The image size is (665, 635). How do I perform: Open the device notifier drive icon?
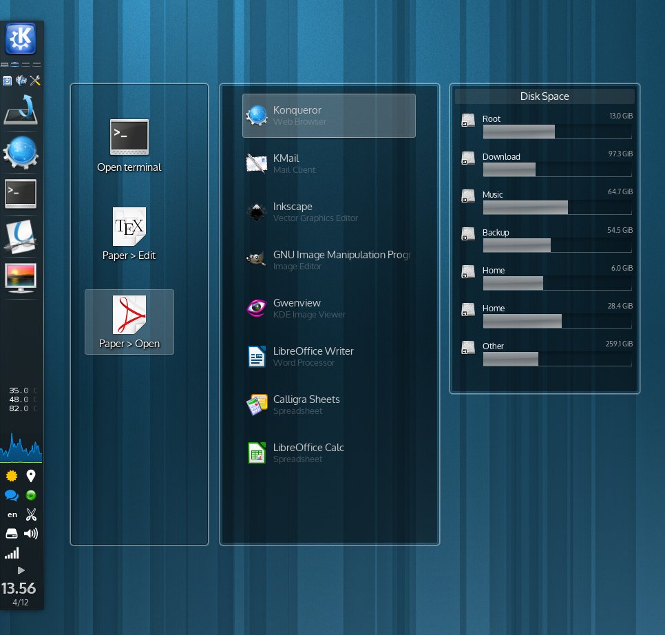[x=12, y=534]
